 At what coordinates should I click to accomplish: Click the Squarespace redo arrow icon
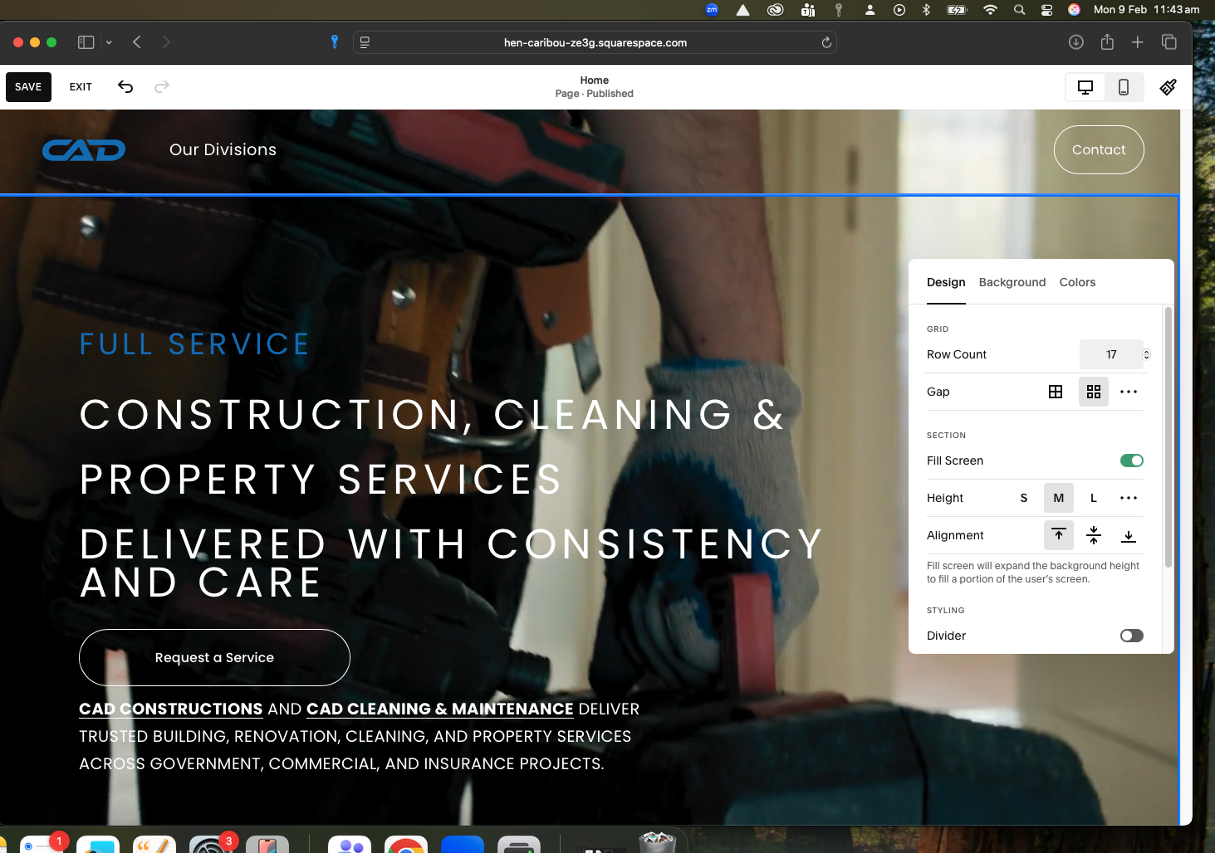162,86
